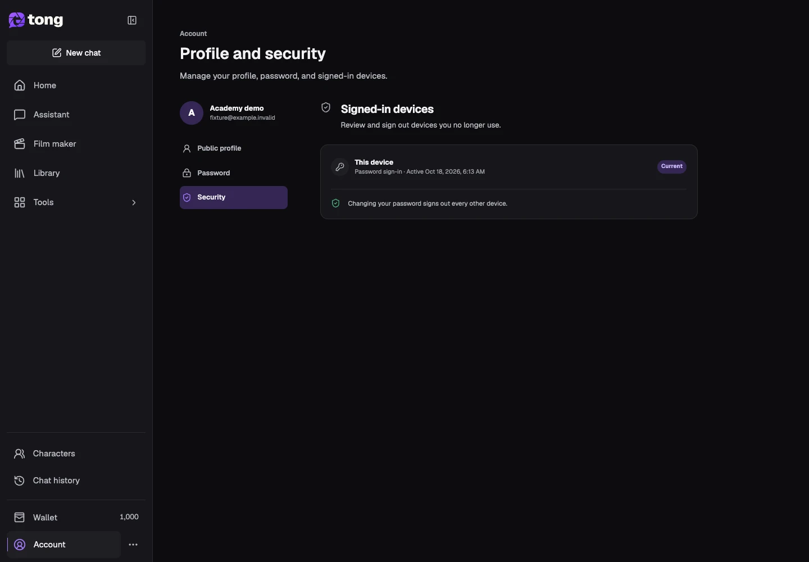Click the Characters people icon
This screenshot has height=562, width=809.
click(20, 454)
